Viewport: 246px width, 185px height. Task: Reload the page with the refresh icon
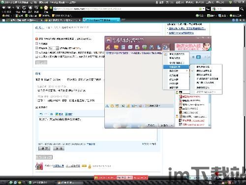pyautogui.click(x=24, y=8)
